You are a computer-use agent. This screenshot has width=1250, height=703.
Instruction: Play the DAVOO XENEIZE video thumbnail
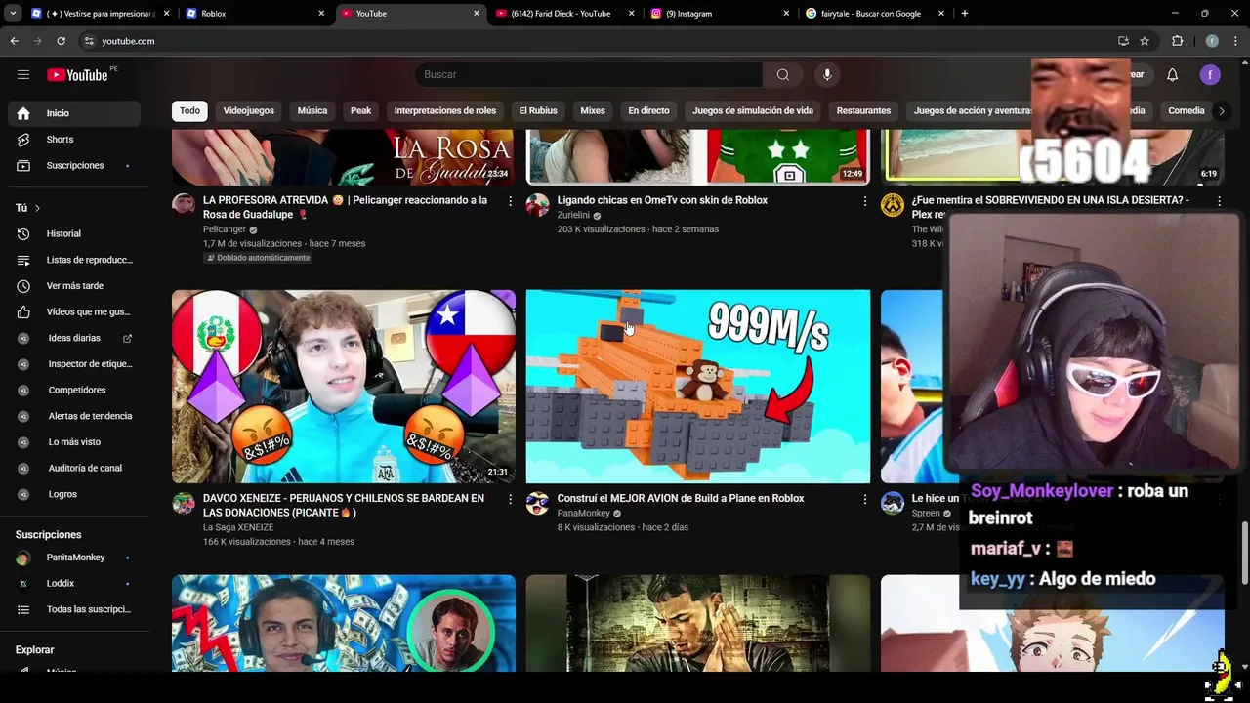click(x=344, y=387)
